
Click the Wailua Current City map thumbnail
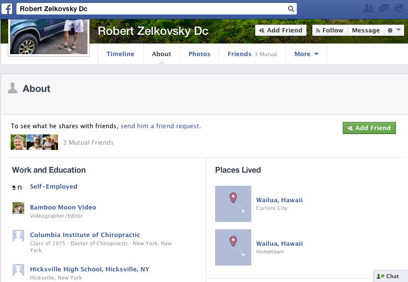point(233,204)
